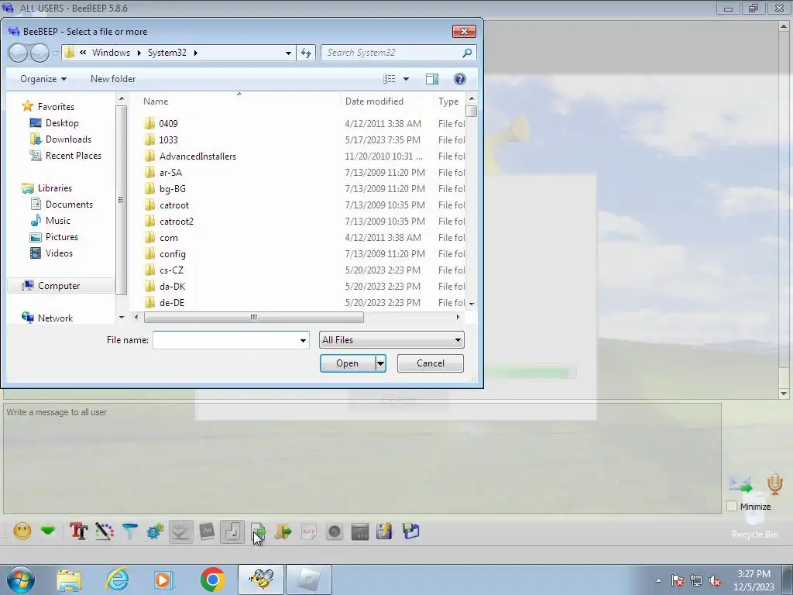
Task: Click the Windows segment in the address path
Action: [x=111, y=53]
